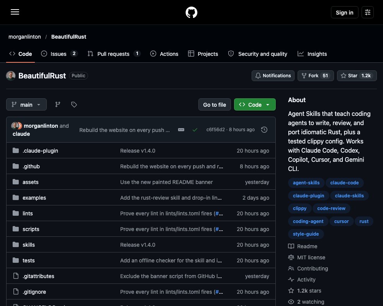This screenshot has width=383, height=306.
Task: Switch to the Actions tab
Action: (x=164, y=54)
